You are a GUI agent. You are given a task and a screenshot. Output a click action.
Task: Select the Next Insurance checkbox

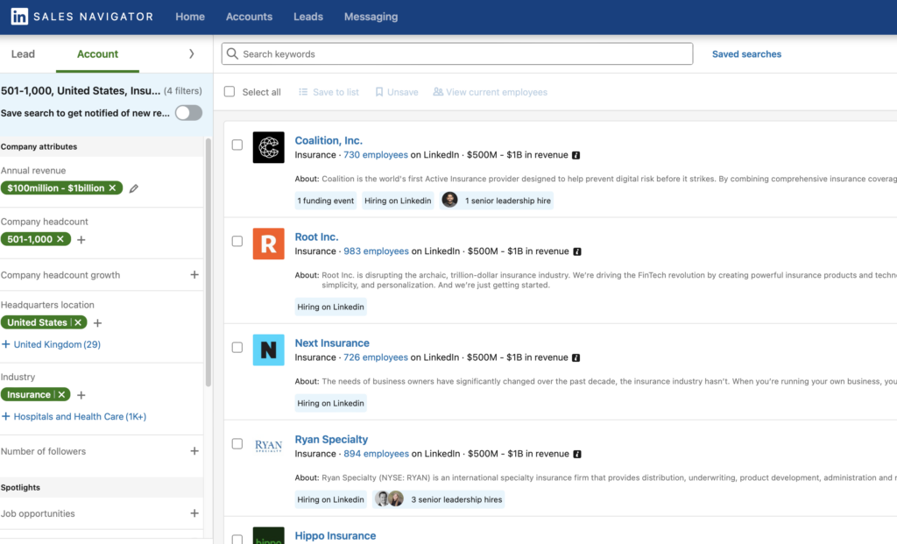pos(237,347)
